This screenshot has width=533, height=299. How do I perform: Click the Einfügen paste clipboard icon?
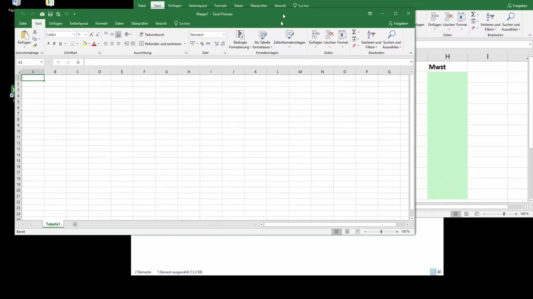click(x=24, y=35)
